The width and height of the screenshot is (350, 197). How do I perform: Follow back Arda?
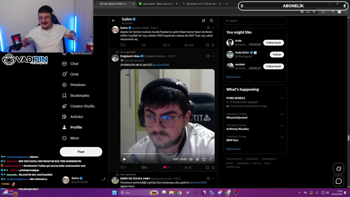pos(273,43)
